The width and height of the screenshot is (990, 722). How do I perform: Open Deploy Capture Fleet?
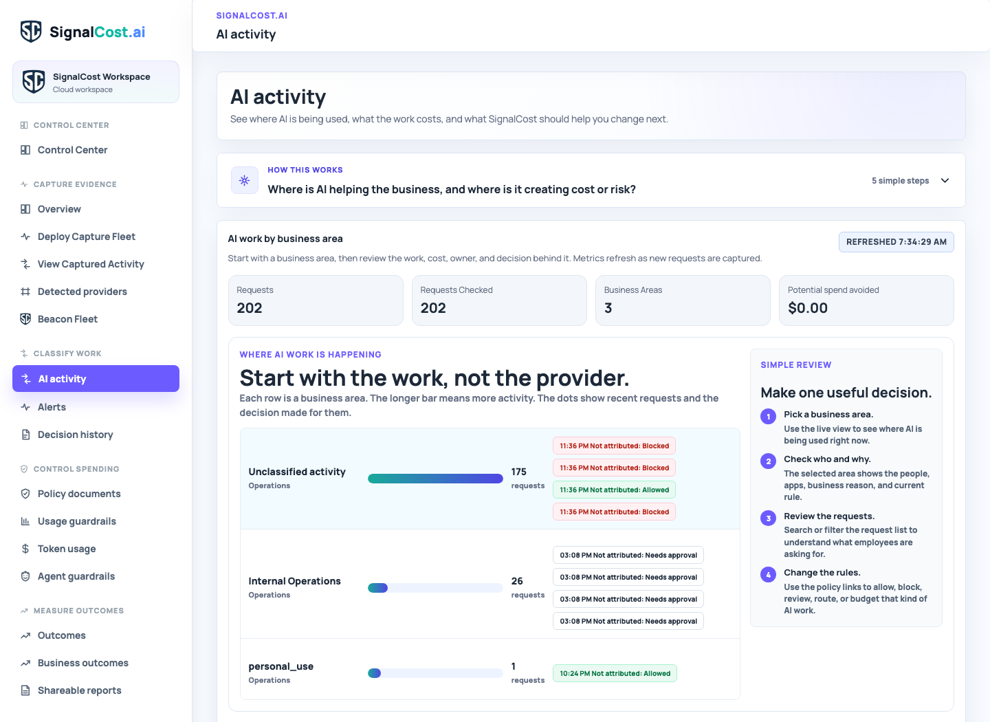96,237
